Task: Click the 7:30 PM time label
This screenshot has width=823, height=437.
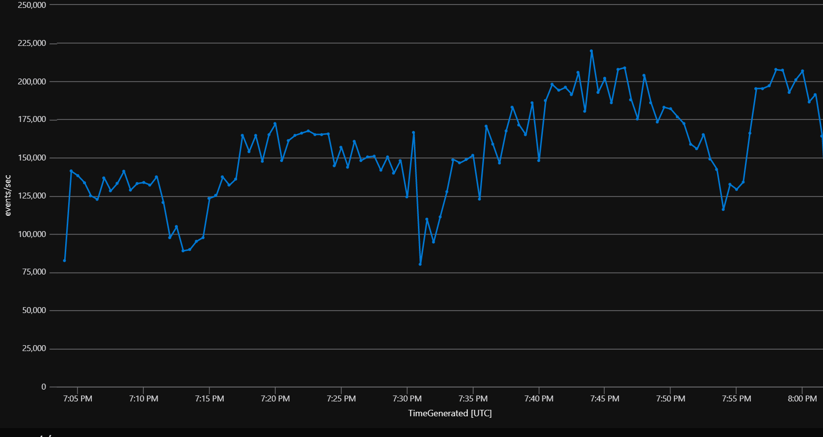Action: (407, 399)
